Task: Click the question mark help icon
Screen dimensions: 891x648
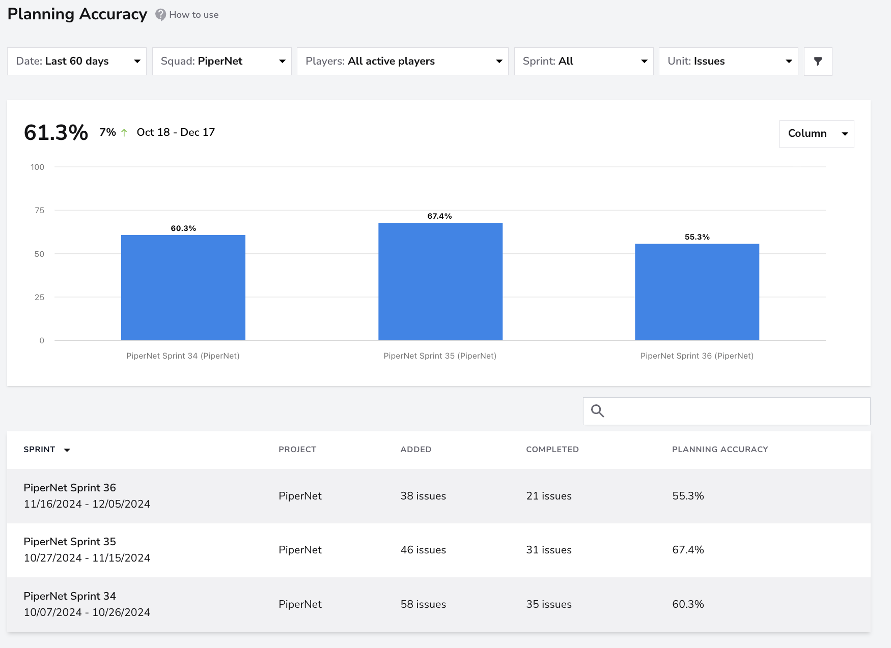Action: pyautogui.click(x=160, y=15)
